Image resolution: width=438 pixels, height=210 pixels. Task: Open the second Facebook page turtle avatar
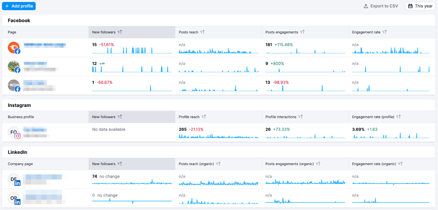(14, 67)
